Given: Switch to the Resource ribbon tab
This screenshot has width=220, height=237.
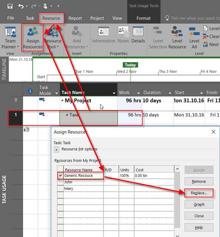Looking at the screenshot, I should point(51,18).
